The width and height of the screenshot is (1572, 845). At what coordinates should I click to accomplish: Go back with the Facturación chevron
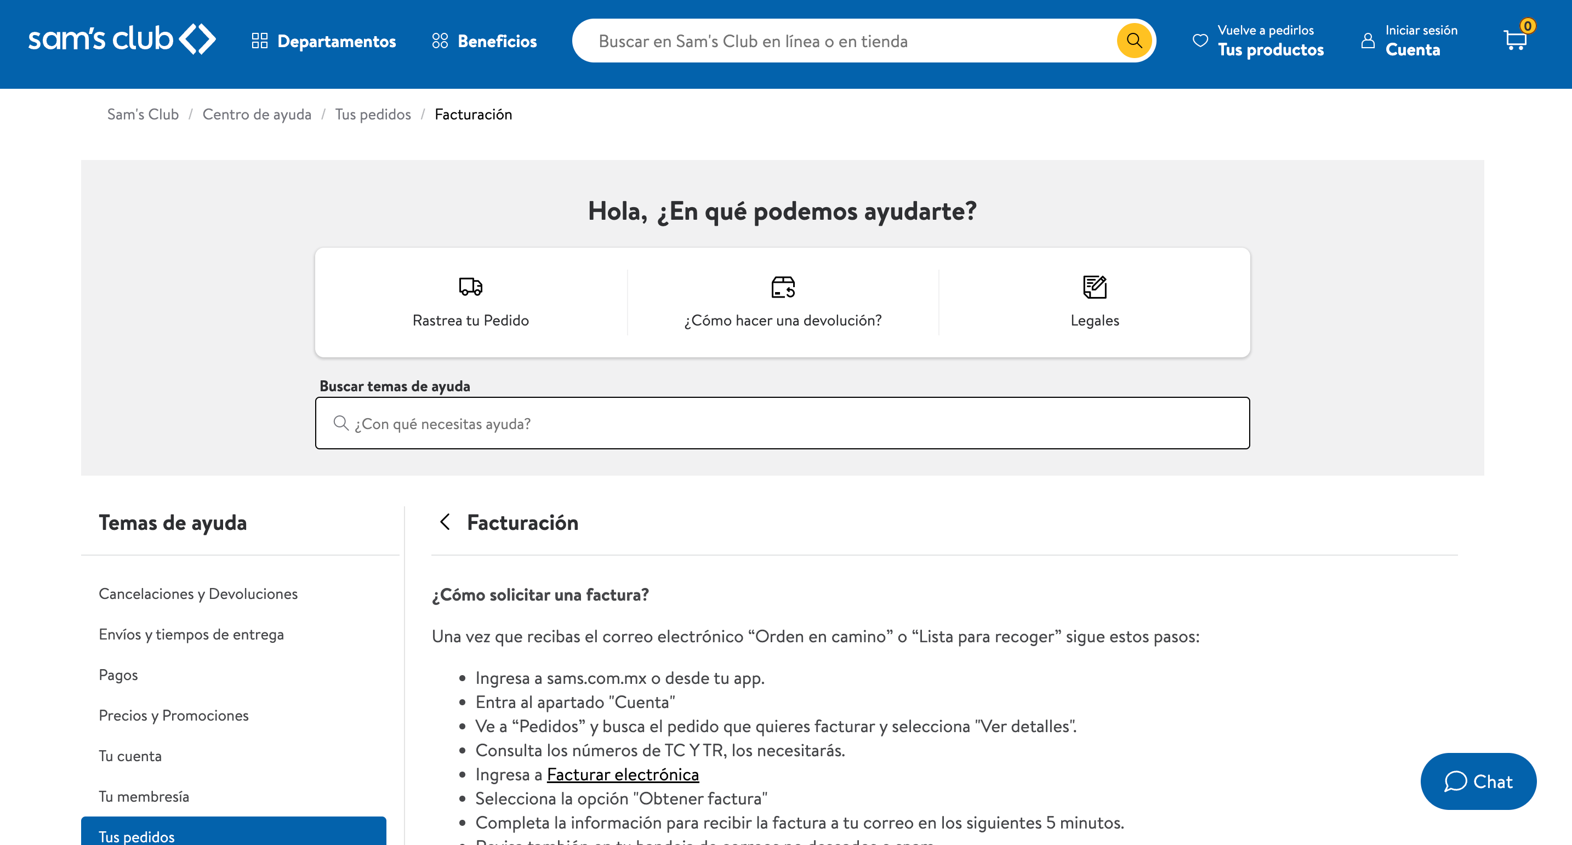tap(445, 522)
